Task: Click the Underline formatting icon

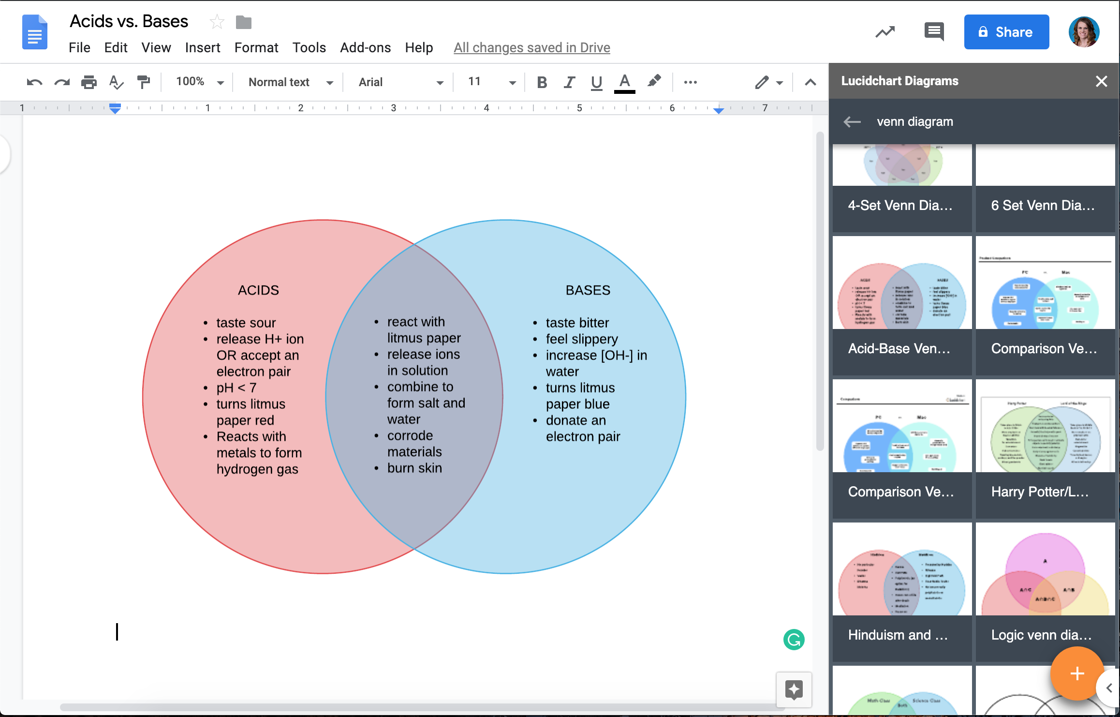Action: (x=595, y=82)
